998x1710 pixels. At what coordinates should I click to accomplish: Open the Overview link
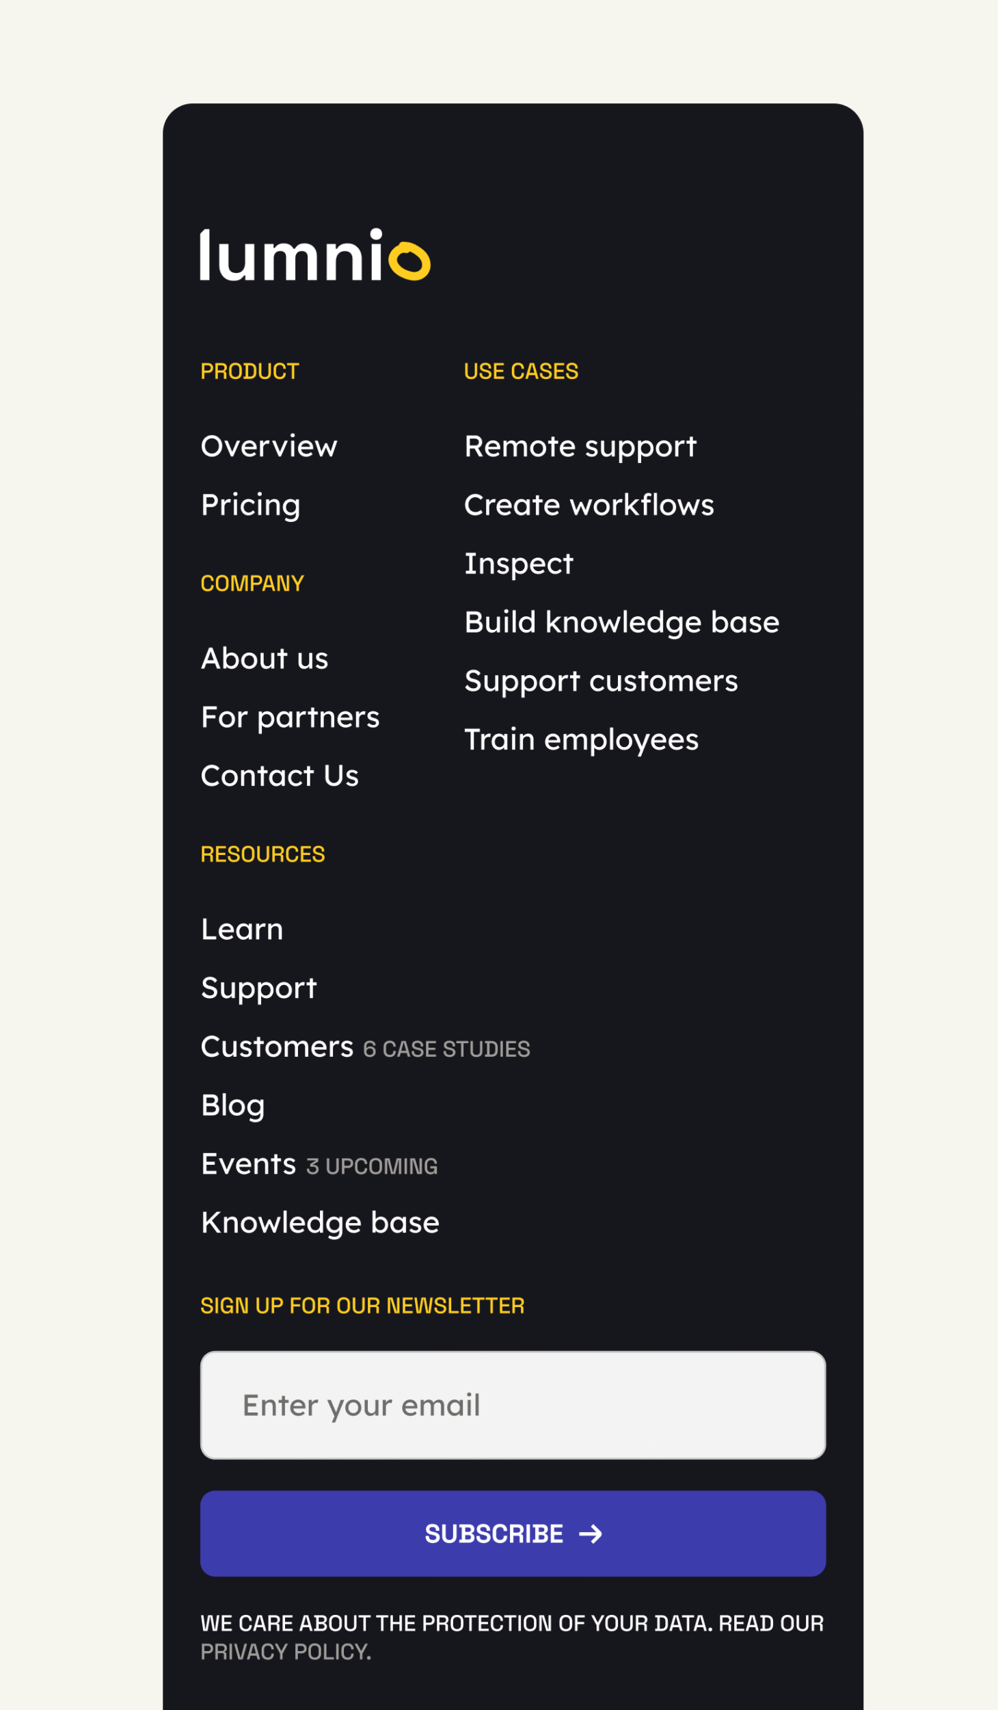coord(269,447)
